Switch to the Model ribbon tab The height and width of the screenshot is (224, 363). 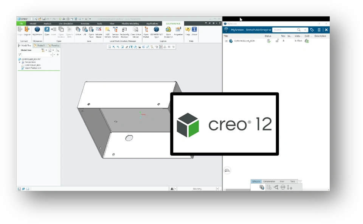(x=33, y=23)
